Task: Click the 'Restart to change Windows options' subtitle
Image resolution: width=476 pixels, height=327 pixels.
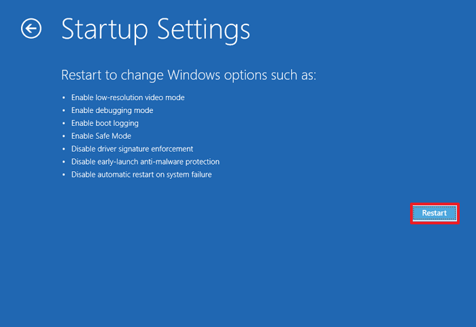Action: [x=188, y=75]
